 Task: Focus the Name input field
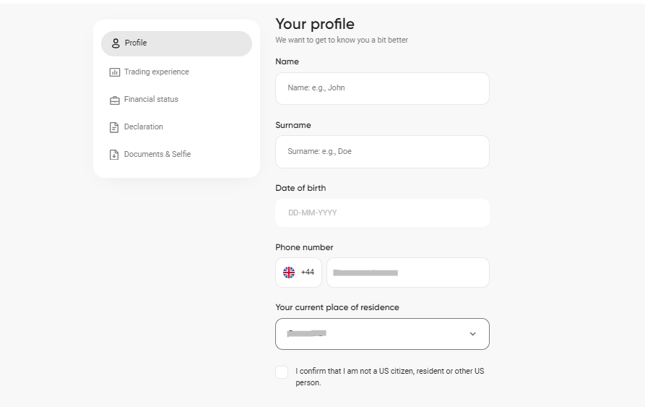(x=382, y=88)
